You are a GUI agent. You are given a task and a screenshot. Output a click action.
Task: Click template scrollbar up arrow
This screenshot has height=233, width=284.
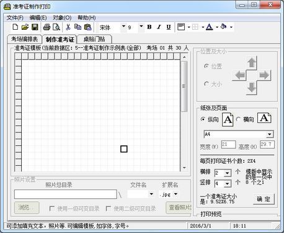(184, 57)
